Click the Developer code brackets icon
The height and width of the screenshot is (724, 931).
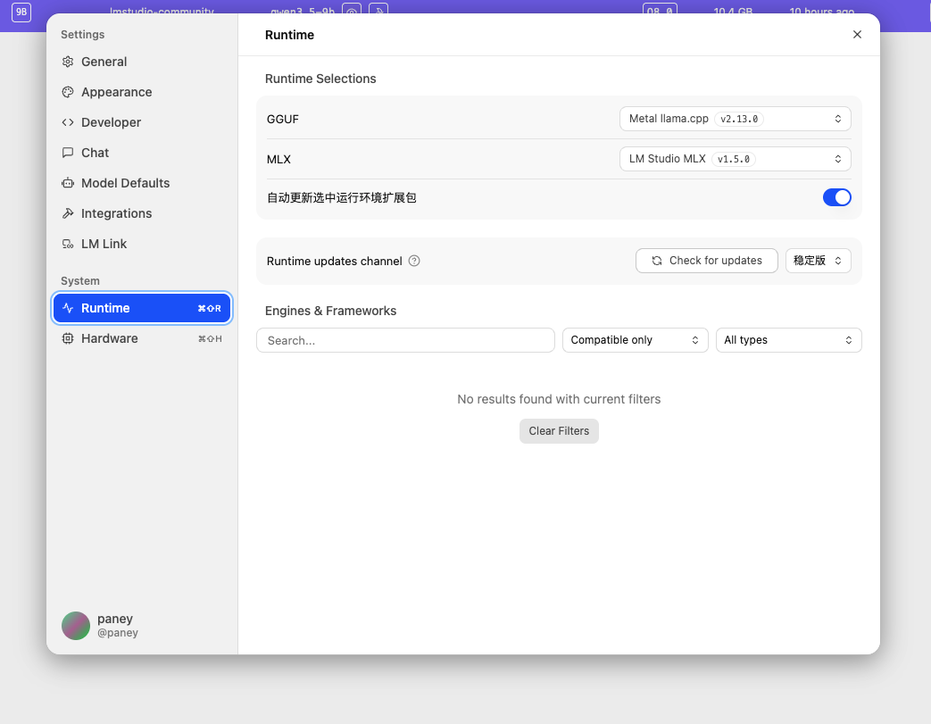coord(68,122)
